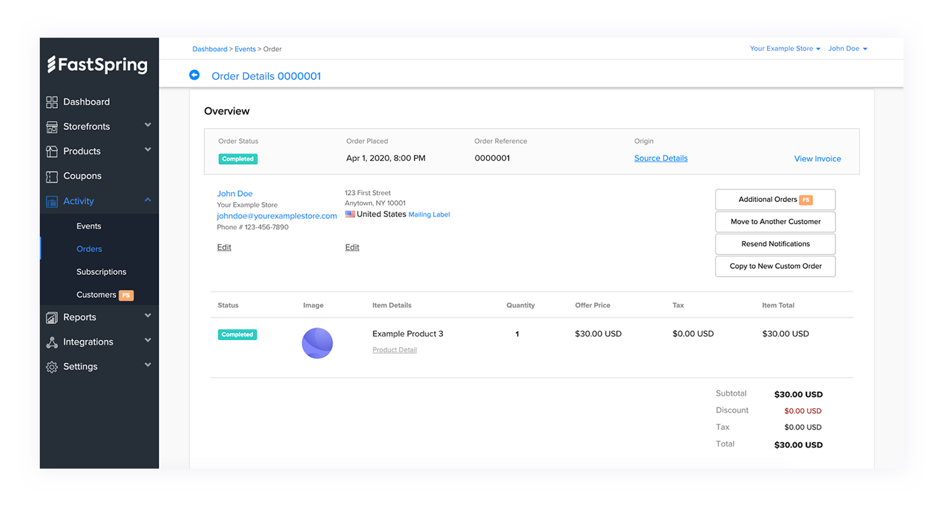Click Copy to New Custom Order
944x505 pixels.
775,266
